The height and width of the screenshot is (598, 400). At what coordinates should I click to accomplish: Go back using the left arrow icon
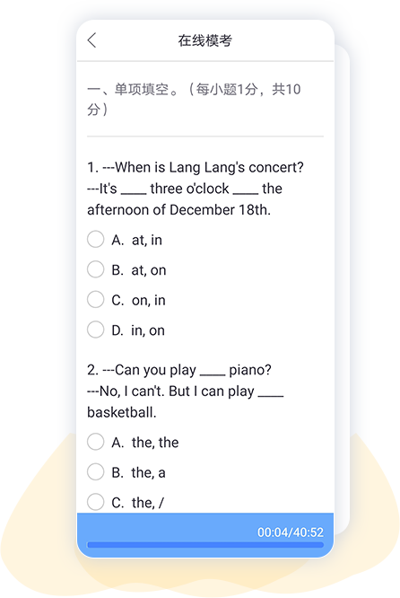pos(91,40)
